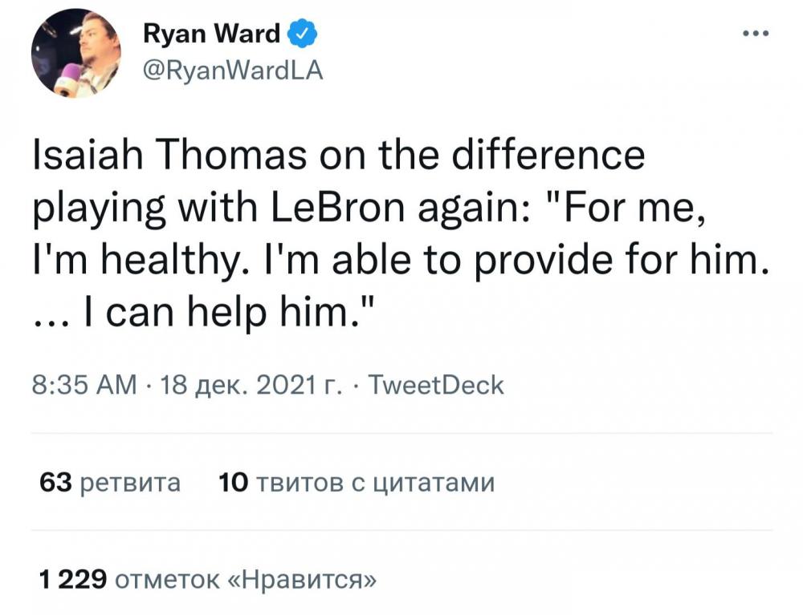Click the blue verified badge
The height and width of the screenshot is (615, 803).
[302, 34]
